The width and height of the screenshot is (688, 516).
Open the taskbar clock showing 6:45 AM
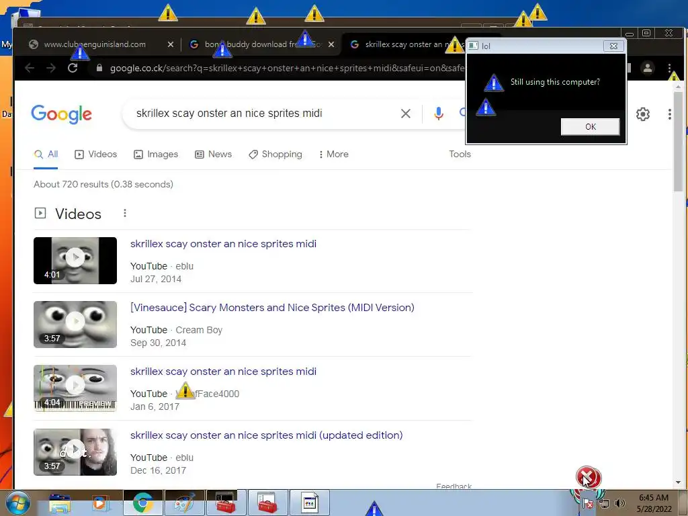[654, 503]
